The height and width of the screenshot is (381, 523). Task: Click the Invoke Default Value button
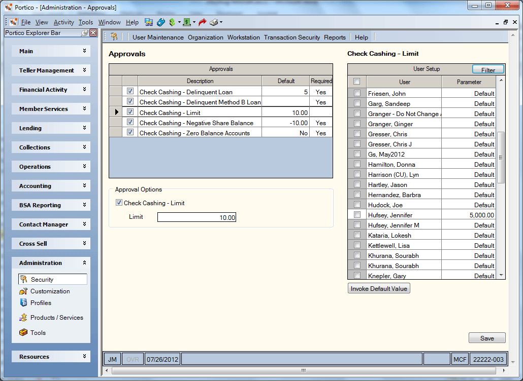pyautogui.click(x=379, y=288)
